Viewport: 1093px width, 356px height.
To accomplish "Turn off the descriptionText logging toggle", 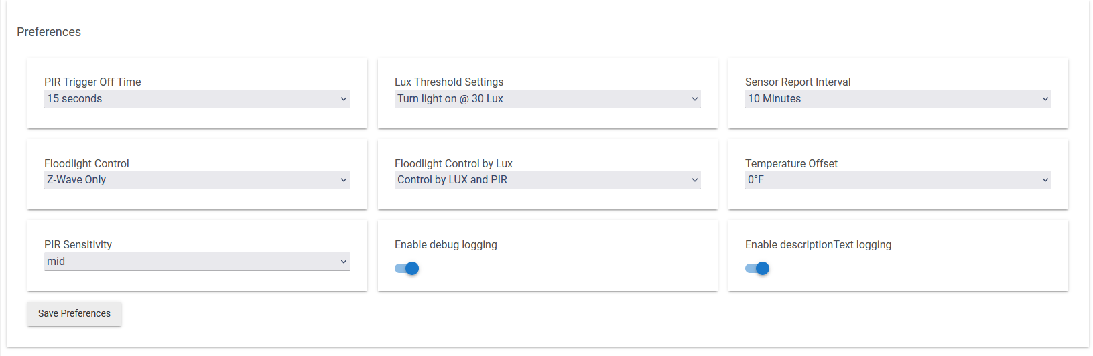I will tap(757, 268).
